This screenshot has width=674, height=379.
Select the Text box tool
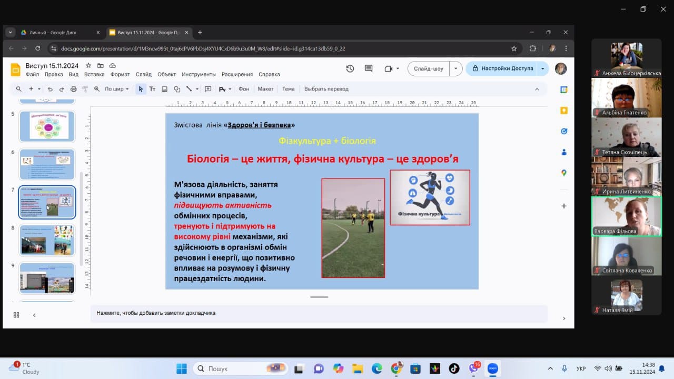[152, 89]
